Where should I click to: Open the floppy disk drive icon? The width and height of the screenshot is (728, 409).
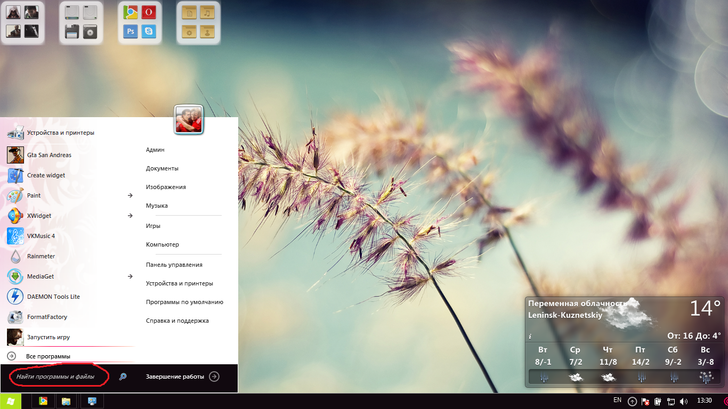[72, 31]
